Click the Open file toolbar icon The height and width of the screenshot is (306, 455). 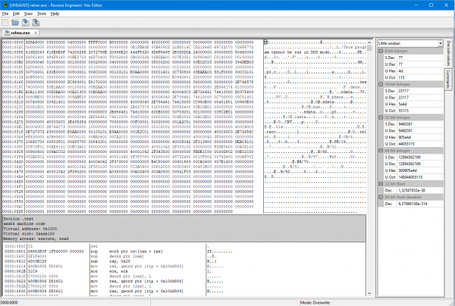click(x=16, y=23)
